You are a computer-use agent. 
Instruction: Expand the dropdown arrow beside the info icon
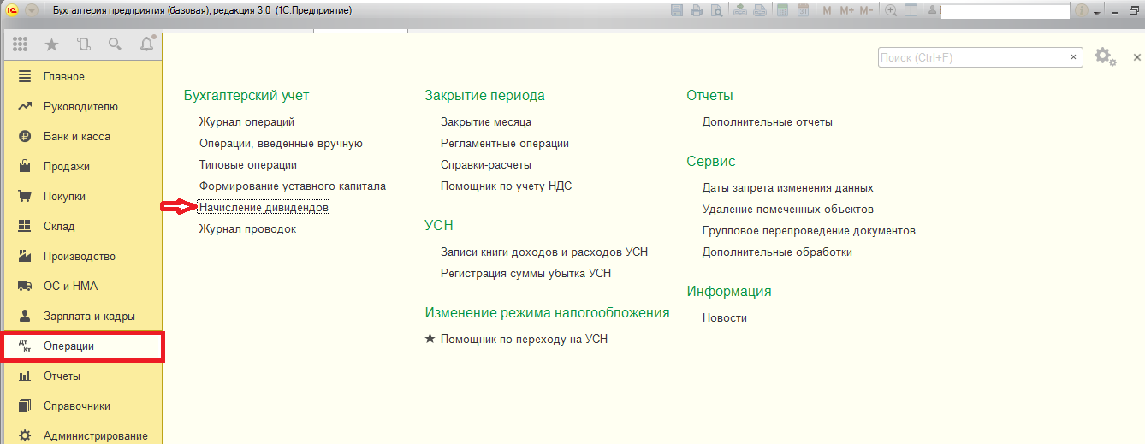point(1096,11)
